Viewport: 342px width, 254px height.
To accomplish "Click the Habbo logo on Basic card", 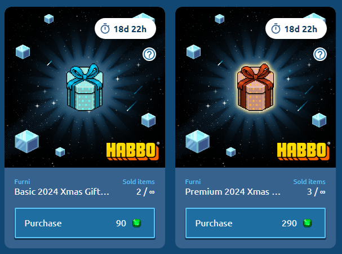I will click(x=133, y=151).
